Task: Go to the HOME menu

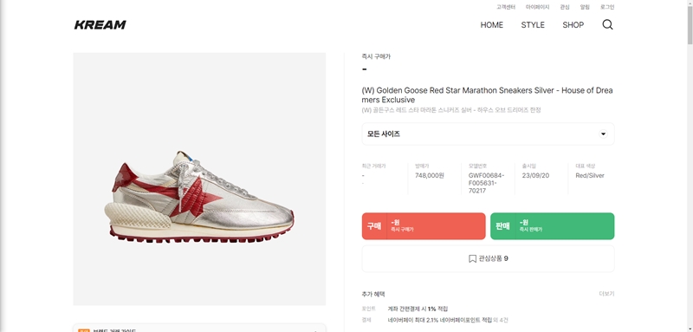Action: 491,25
